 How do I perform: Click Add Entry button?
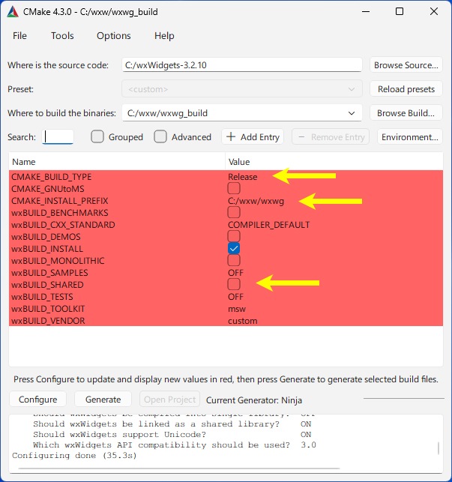tap(253, 136)
